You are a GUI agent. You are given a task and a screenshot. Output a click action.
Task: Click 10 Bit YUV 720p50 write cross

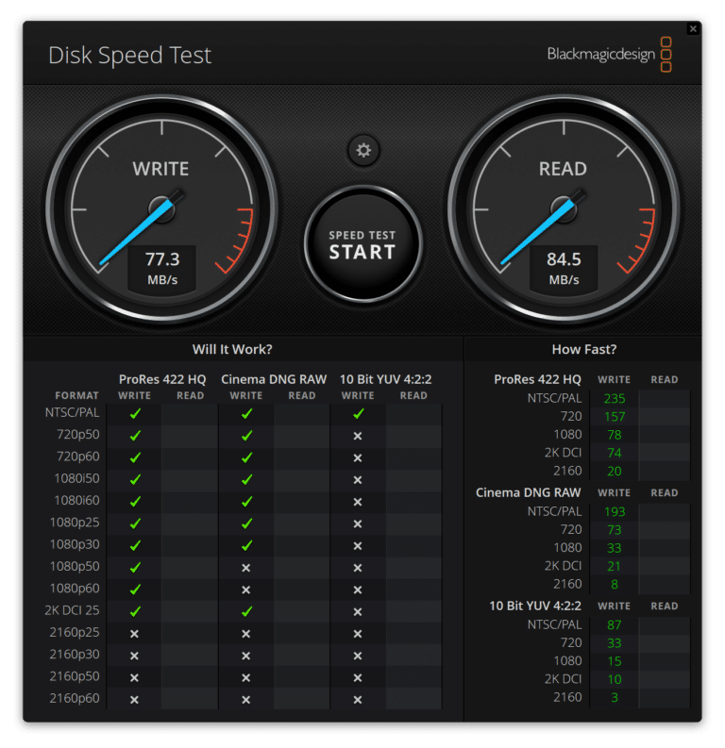pos(358,436)
